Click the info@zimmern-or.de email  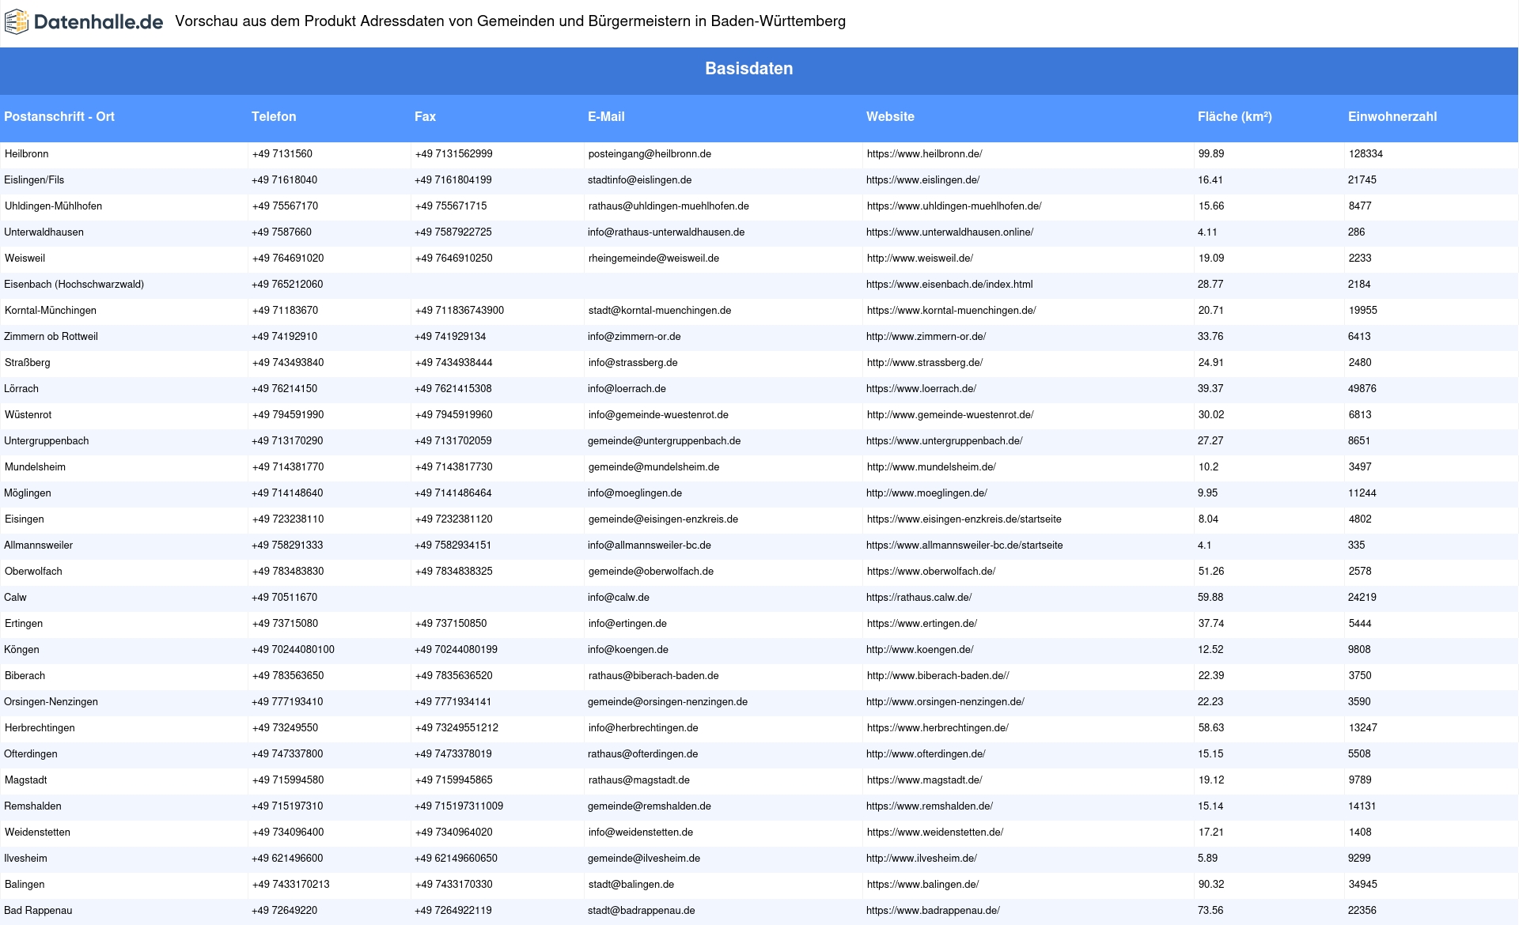634,337
